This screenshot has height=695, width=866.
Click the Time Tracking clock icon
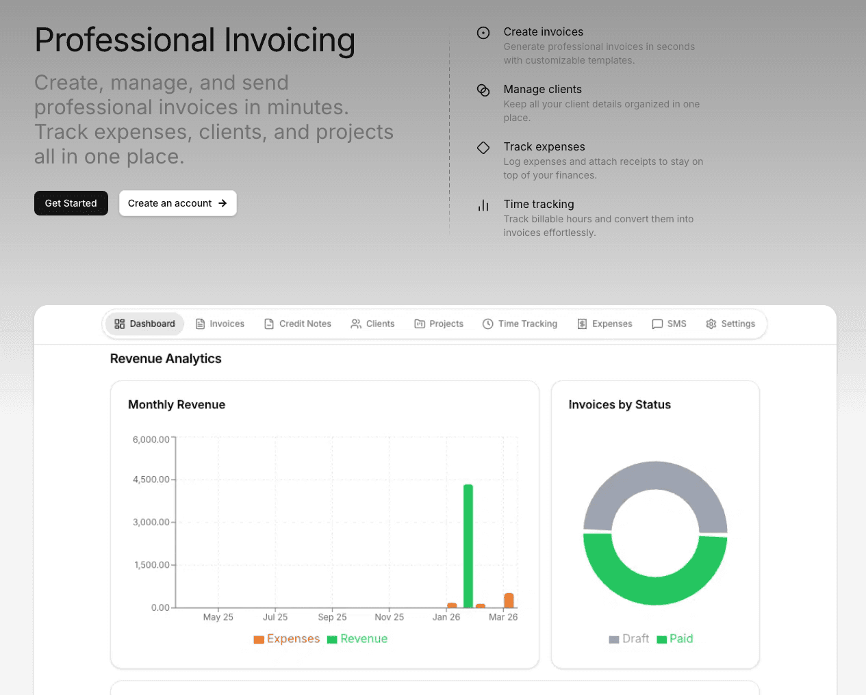point(488,324)
